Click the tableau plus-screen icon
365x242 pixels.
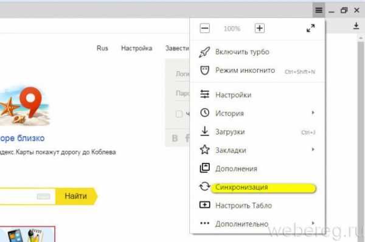click(205, 205)
